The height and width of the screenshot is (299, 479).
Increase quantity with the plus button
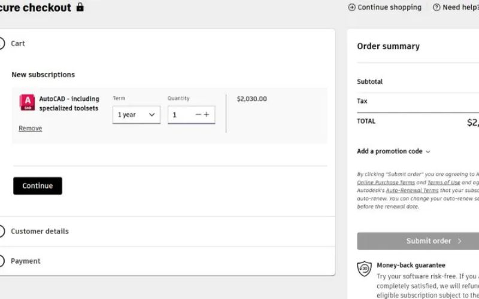207,114
